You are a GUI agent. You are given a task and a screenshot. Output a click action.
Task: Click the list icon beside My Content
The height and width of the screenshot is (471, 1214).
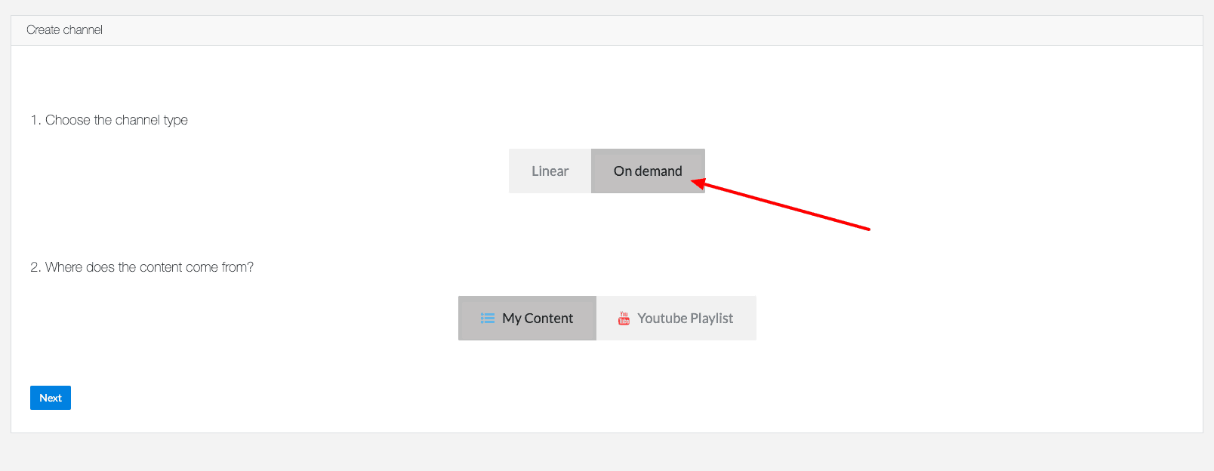(488, 319)
